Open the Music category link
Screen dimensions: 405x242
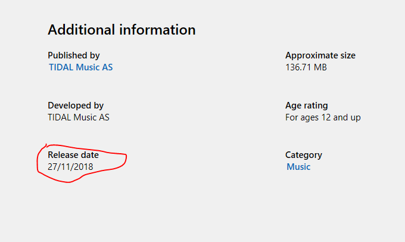(x=298, y=167)
